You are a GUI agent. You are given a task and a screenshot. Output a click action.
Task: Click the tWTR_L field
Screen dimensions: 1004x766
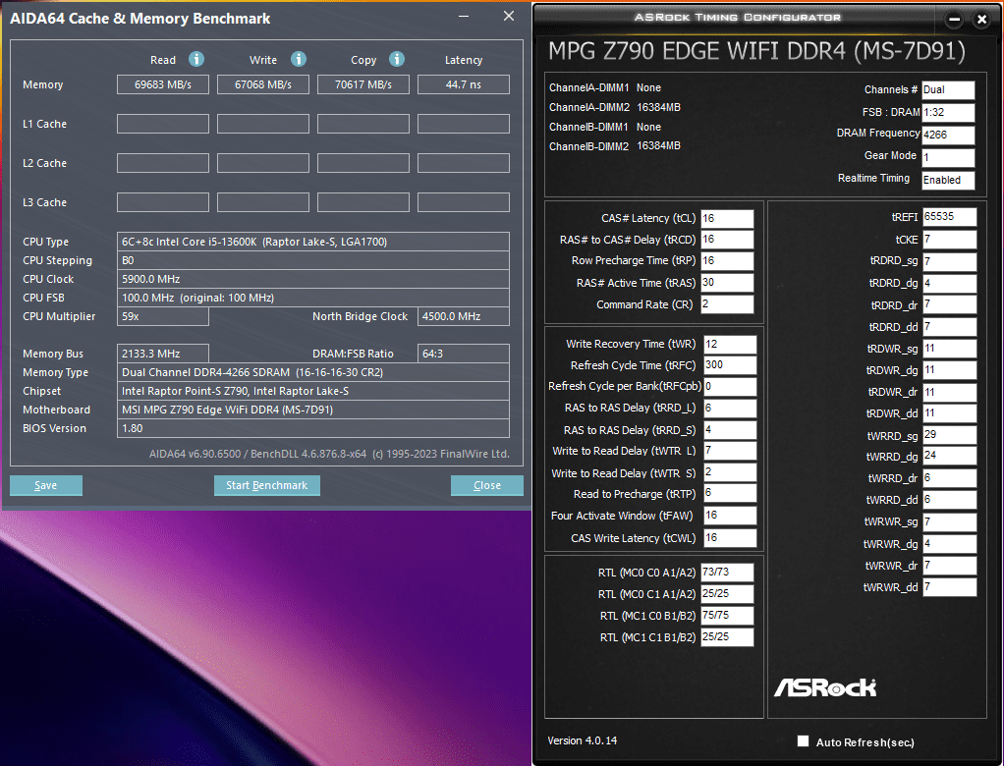(x=730, y=451)
